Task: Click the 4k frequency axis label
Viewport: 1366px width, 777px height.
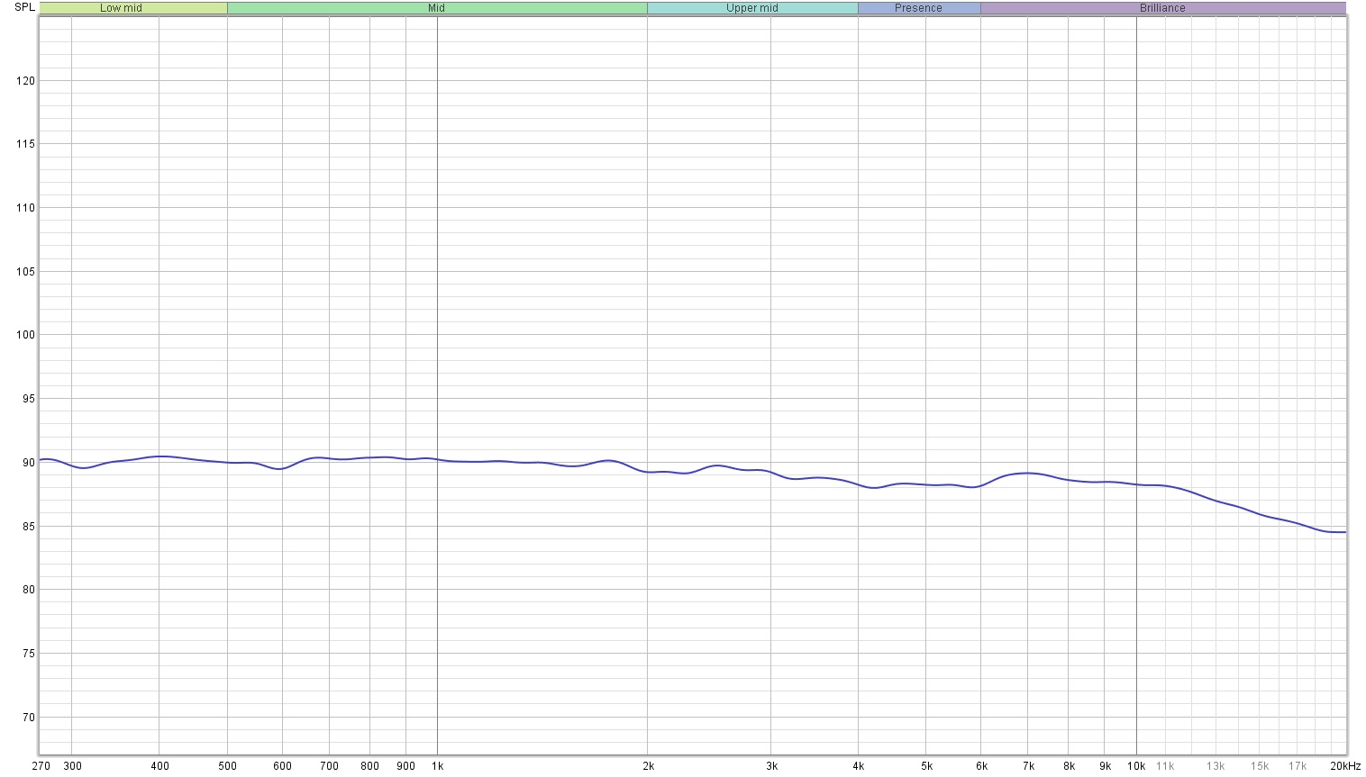Action: (x=859, y=766)
